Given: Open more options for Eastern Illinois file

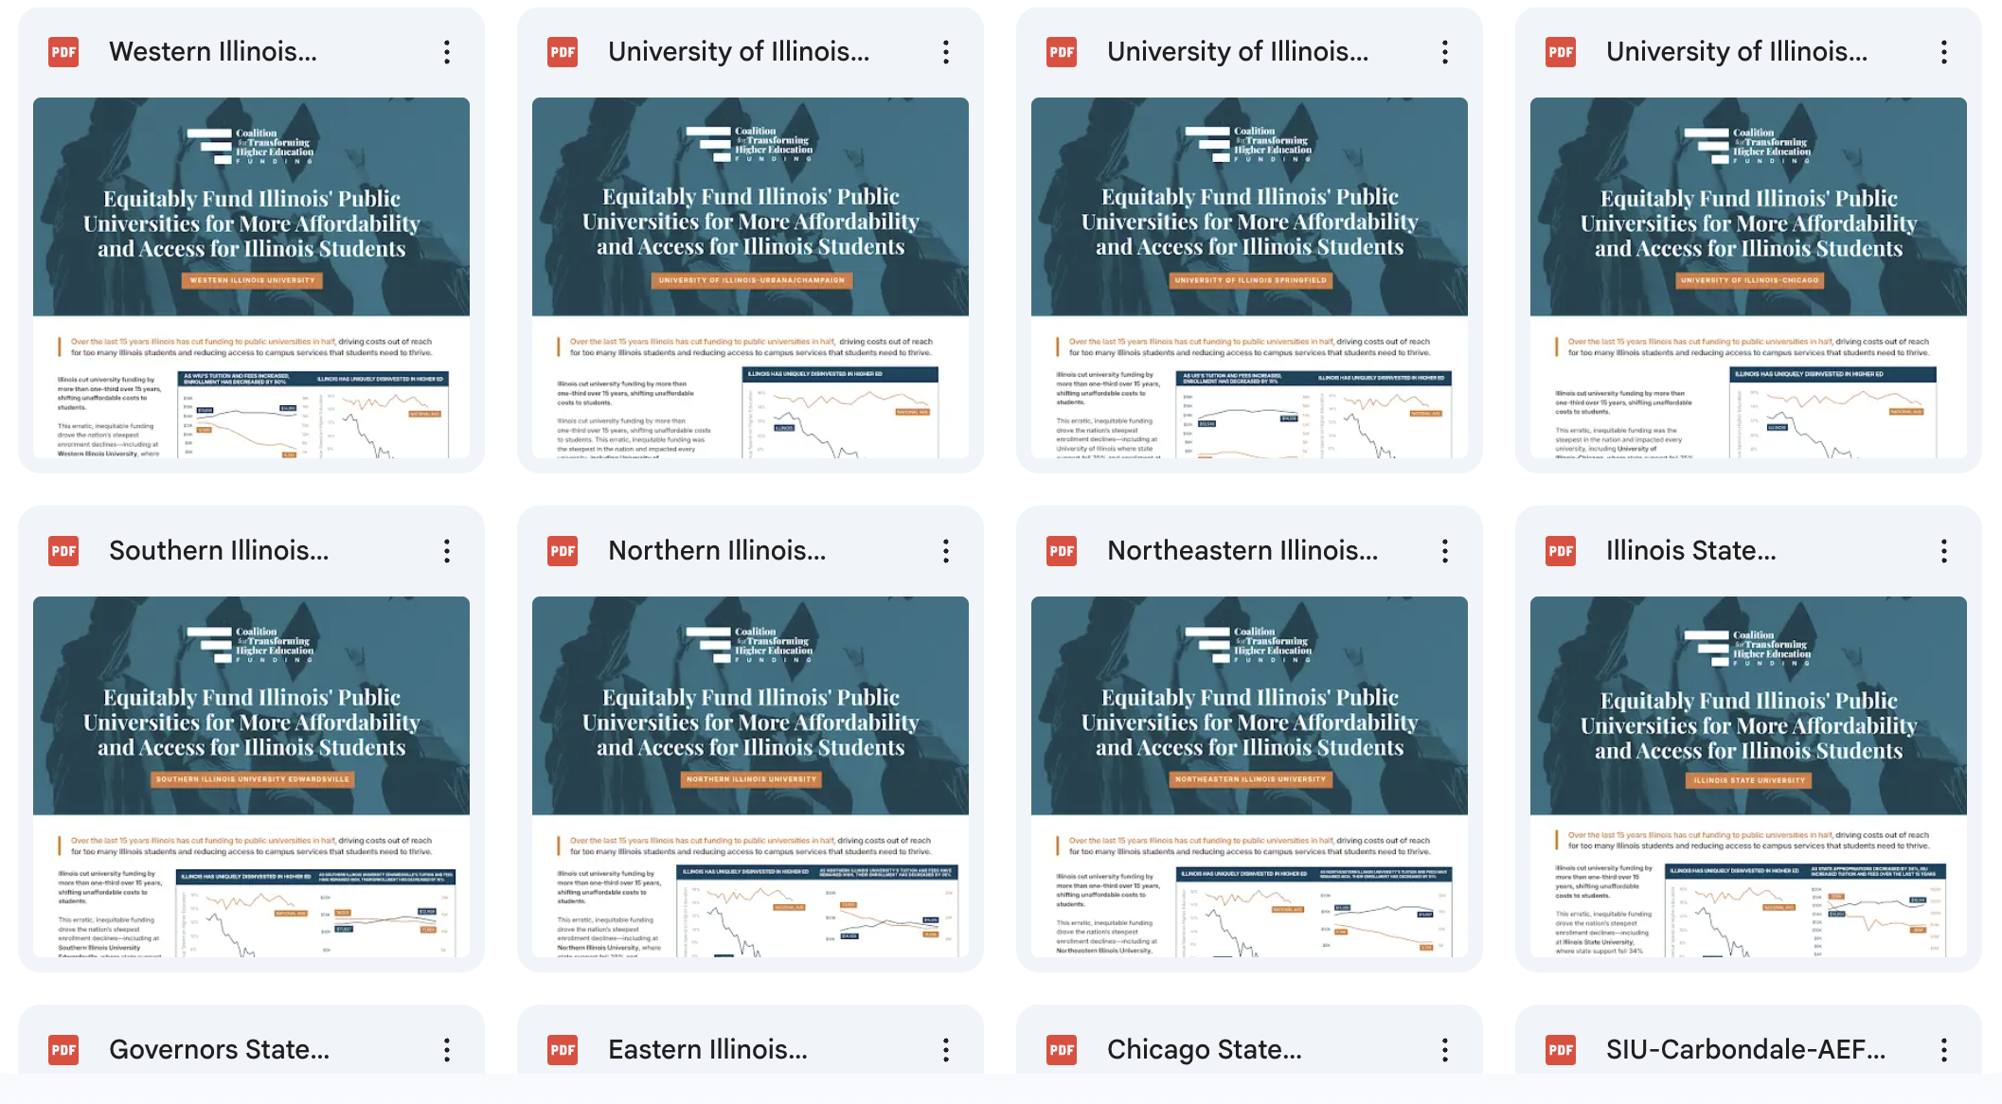Looking at the screenshot, I should coord(945,1049).
